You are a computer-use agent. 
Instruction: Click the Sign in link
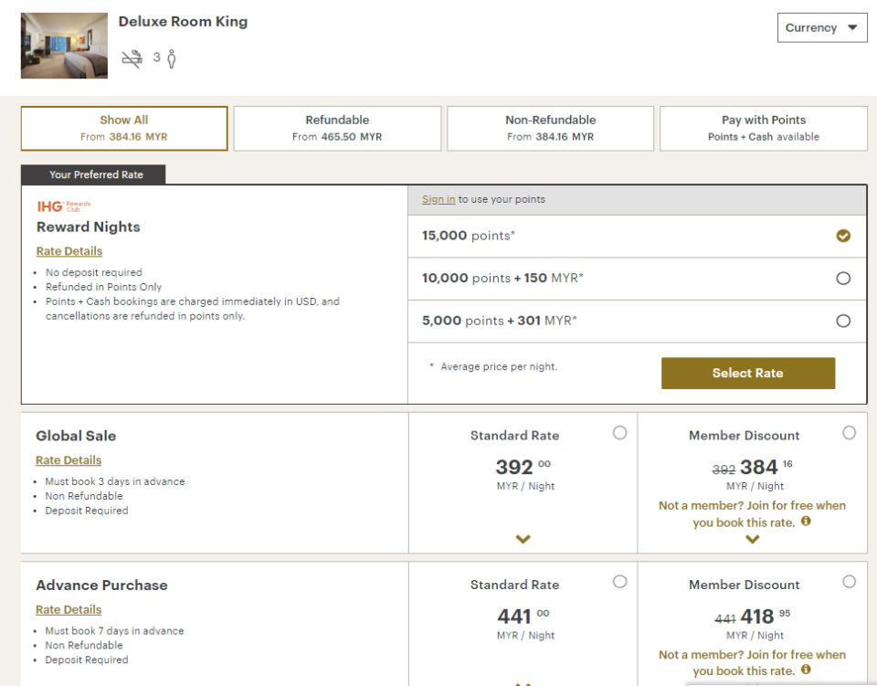[438, 199]
